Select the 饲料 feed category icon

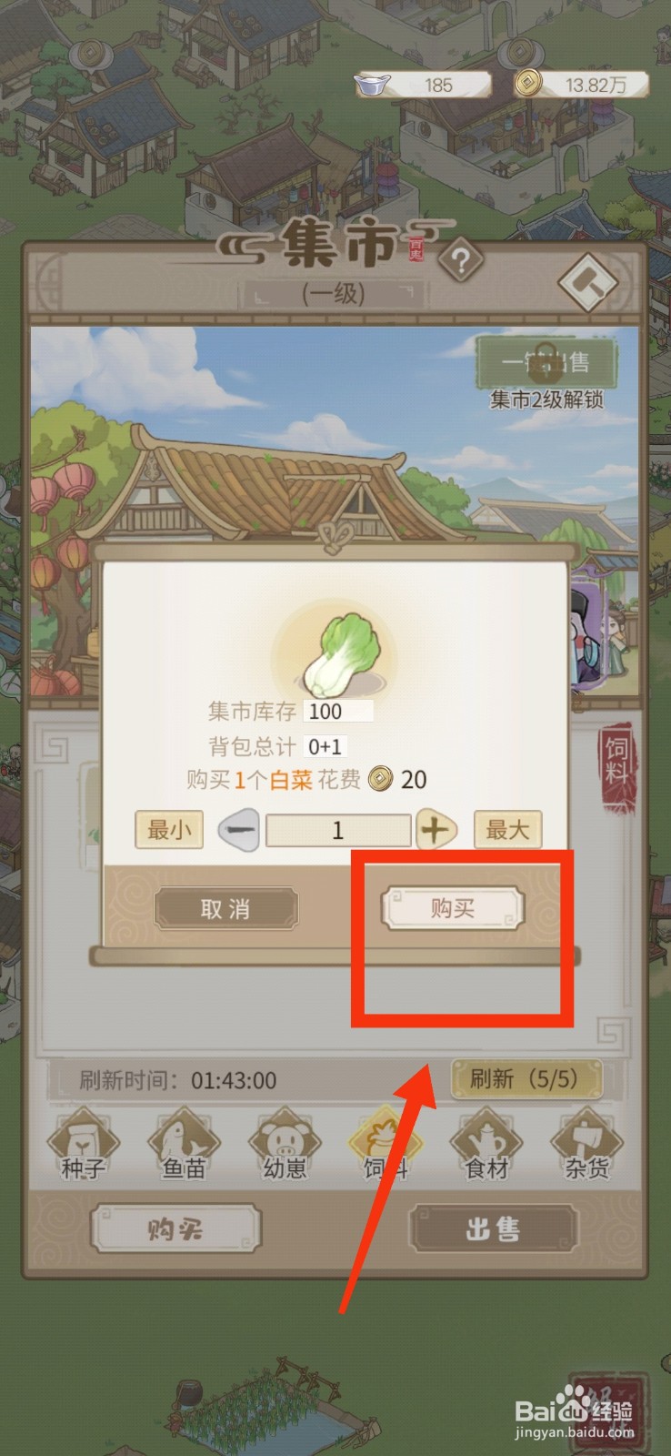pyautogui.click(x=386, y=1145)
